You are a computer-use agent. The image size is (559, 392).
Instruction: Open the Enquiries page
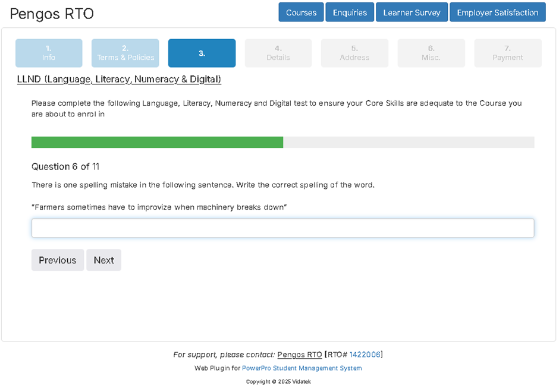[350, 12]
